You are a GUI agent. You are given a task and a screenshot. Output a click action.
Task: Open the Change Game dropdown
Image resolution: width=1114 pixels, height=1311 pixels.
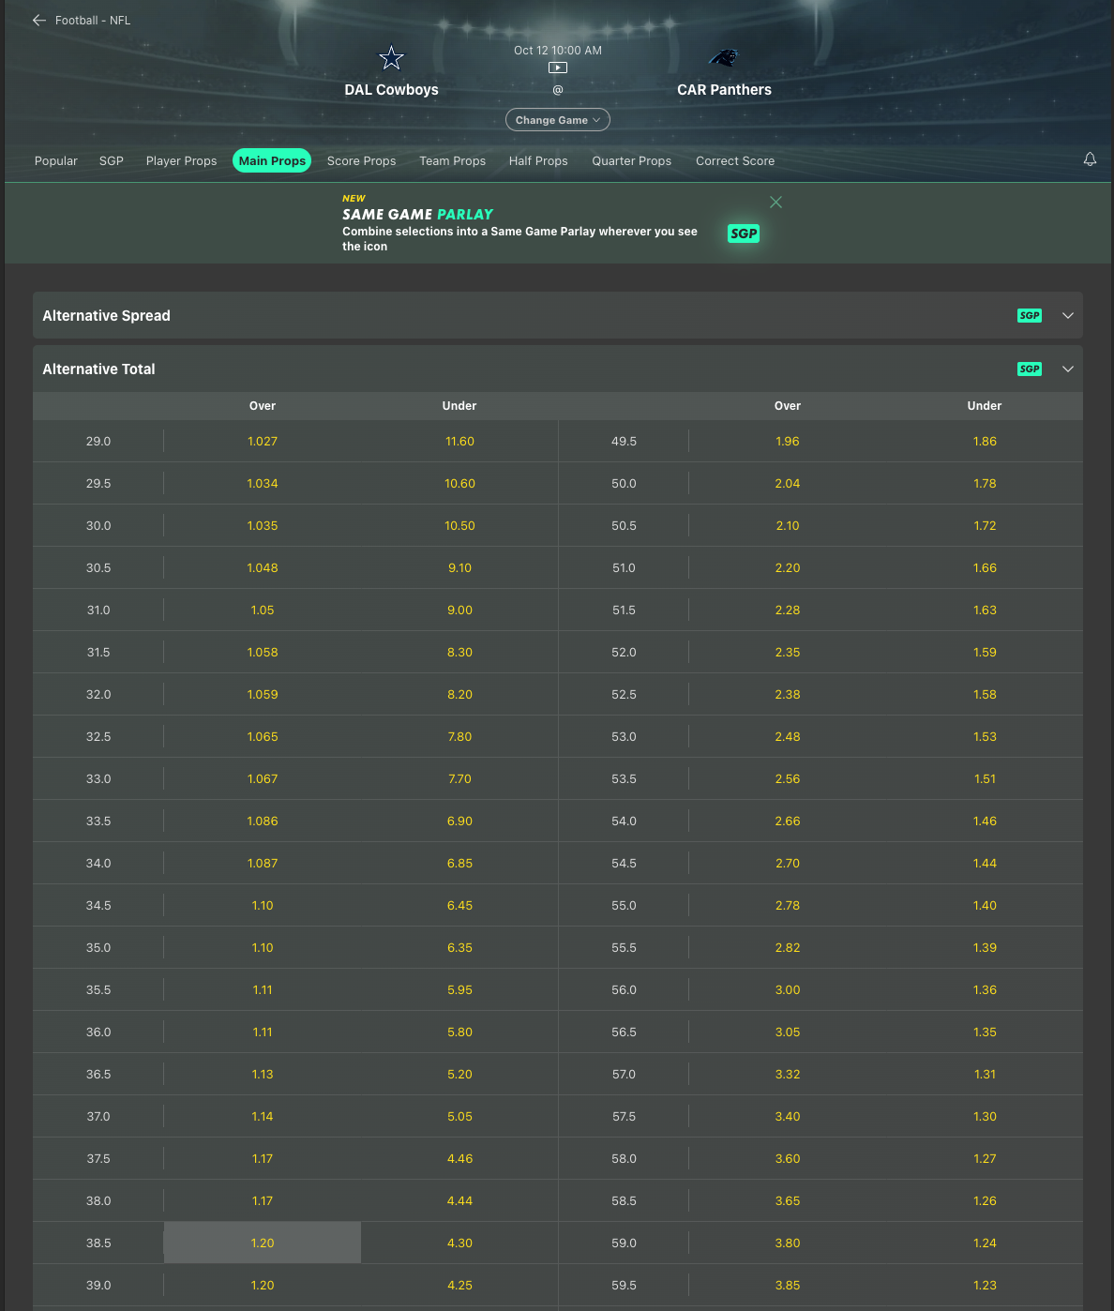click(558, 120)
